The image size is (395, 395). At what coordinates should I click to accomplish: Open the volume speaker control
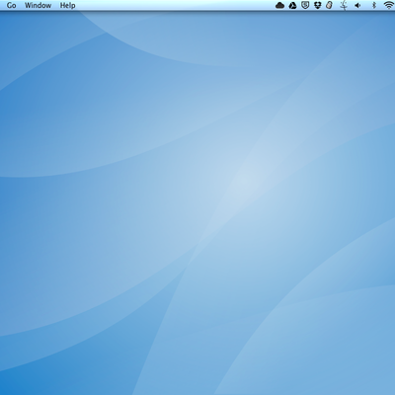357,5
